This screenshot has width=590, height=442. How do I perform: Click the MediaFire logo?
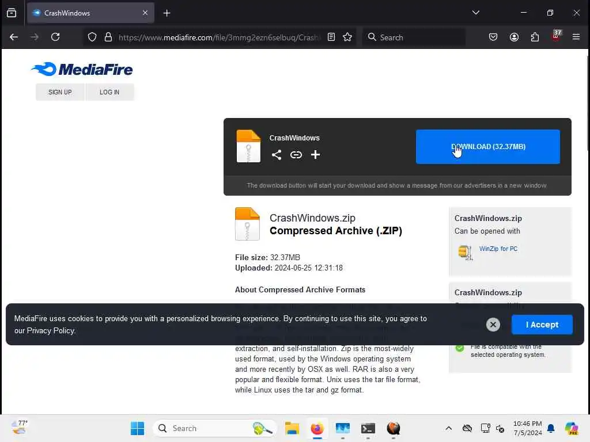(x=82, y=69)
